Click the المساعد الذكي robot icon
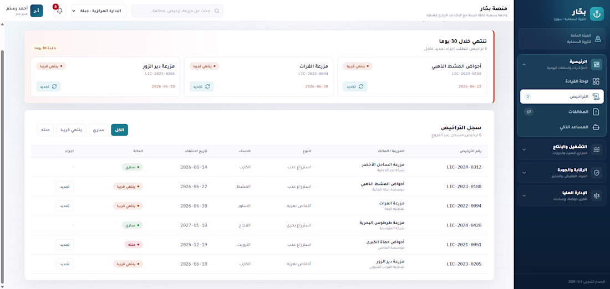The image size is (610, 289). coord(596,127)
